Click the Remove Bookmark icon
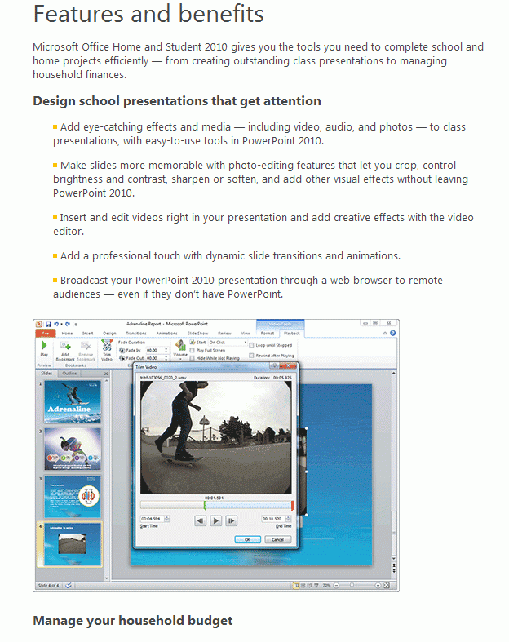 pos(86,346)
